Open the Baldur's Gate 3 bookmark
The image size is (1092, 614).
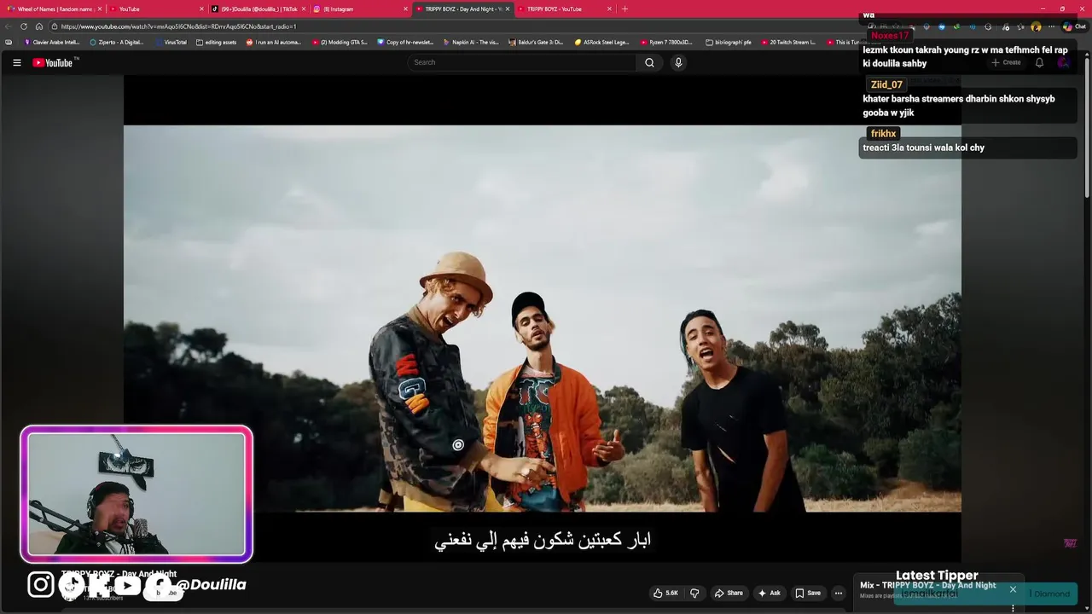[536, 42]
